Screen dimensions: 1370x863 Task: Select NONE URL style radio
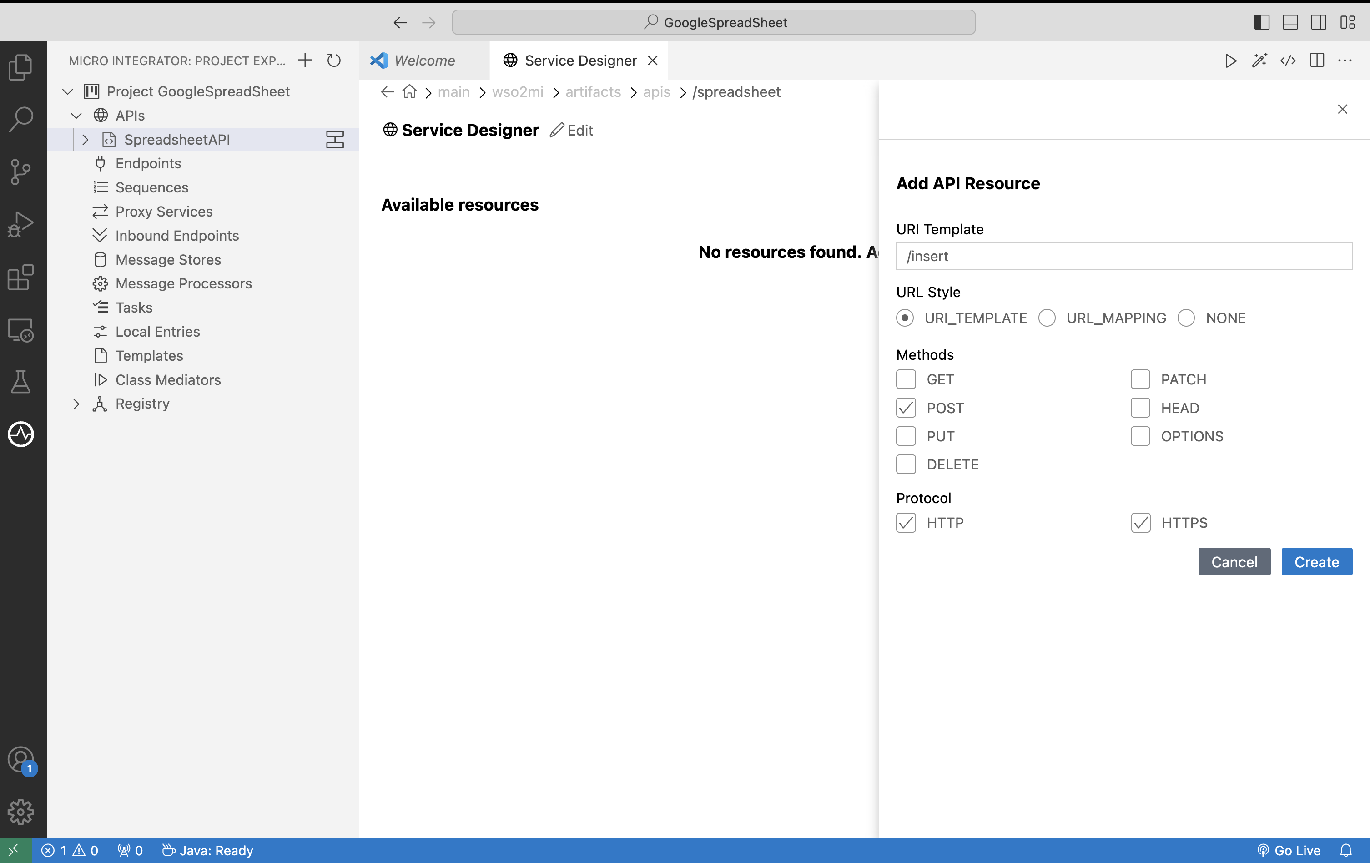(x=1186, y=318)
